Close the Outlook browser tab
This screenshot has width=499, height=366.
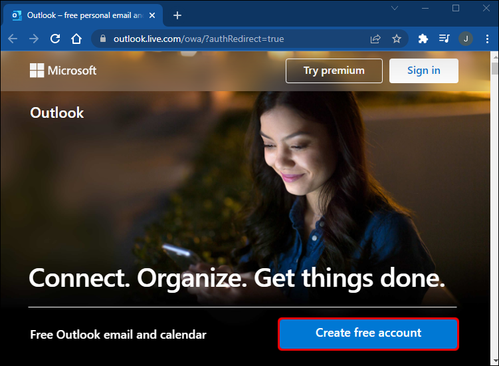point(152,15)
